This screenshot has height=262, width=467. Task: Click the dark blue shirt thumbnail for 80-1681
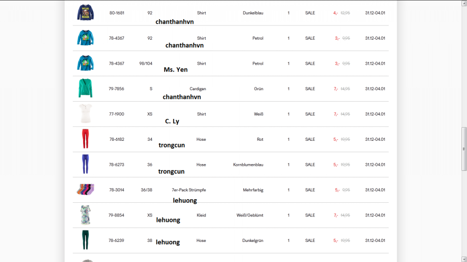pyautogui.click(x=85, y=12)
